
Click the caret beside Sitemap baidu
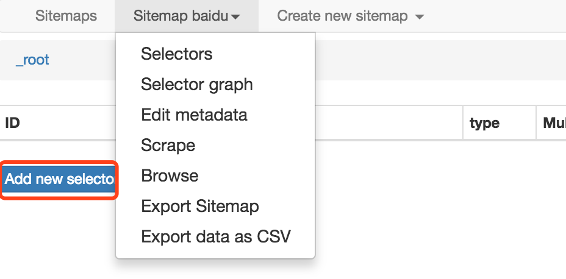coord(235,17)
